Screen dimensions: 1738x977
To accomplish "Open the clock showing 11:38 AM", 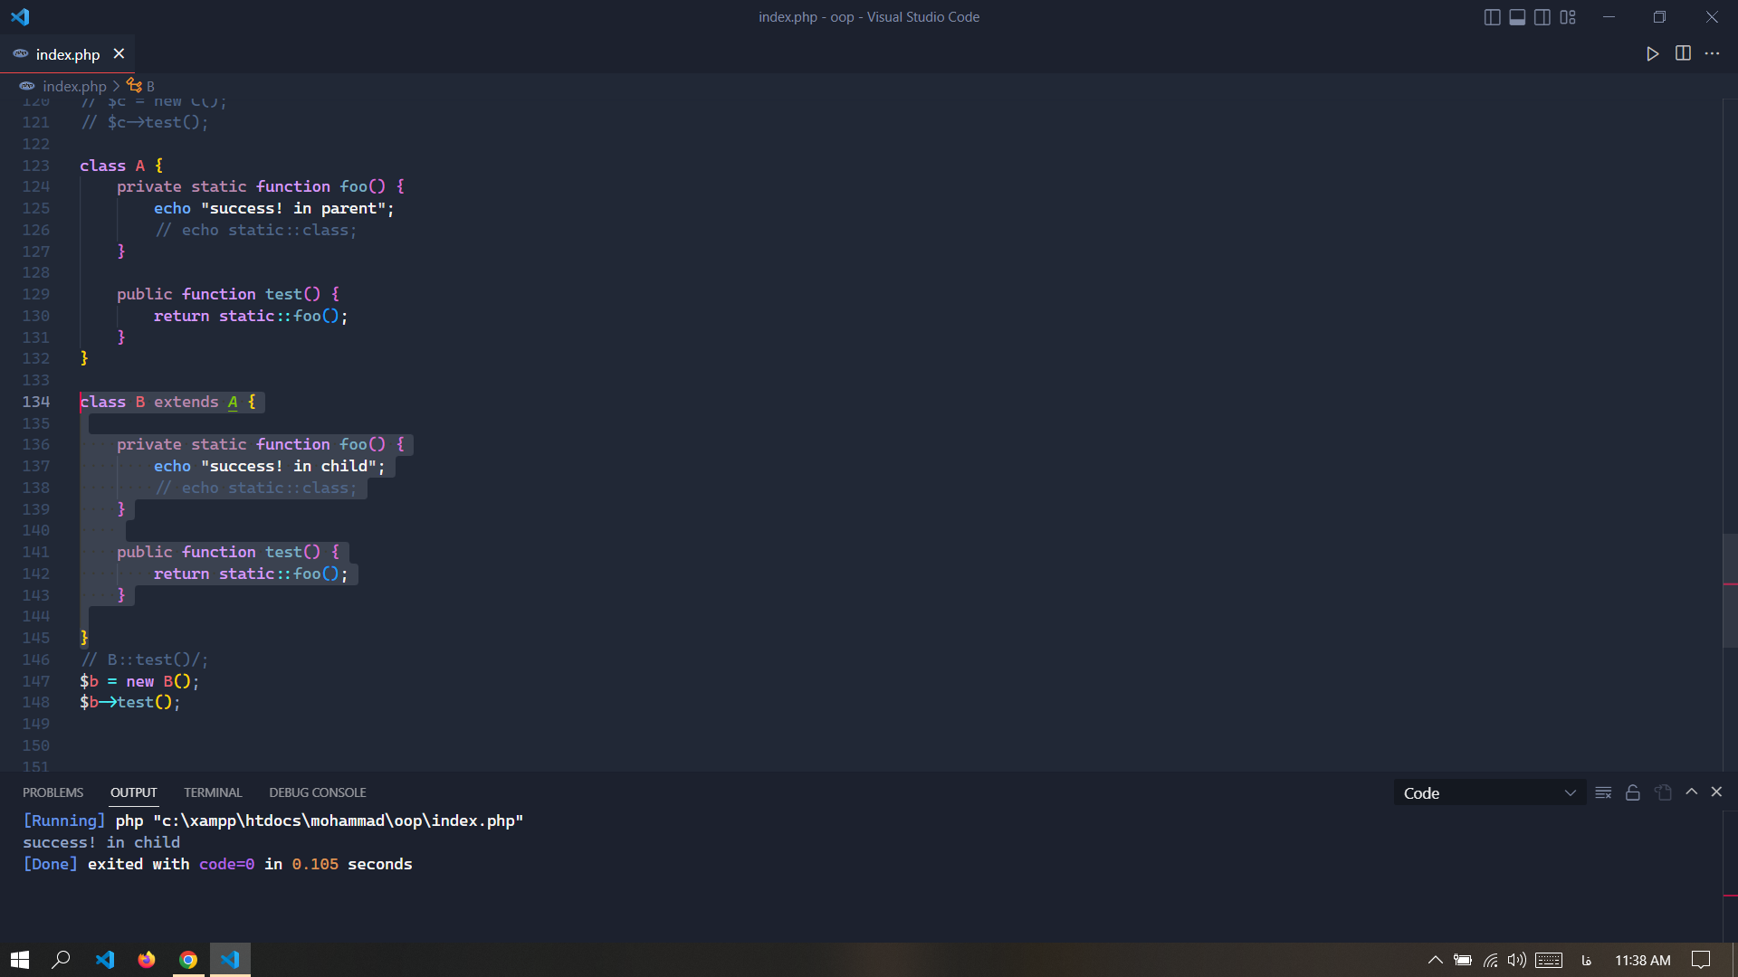I will tap(1643, 960).
